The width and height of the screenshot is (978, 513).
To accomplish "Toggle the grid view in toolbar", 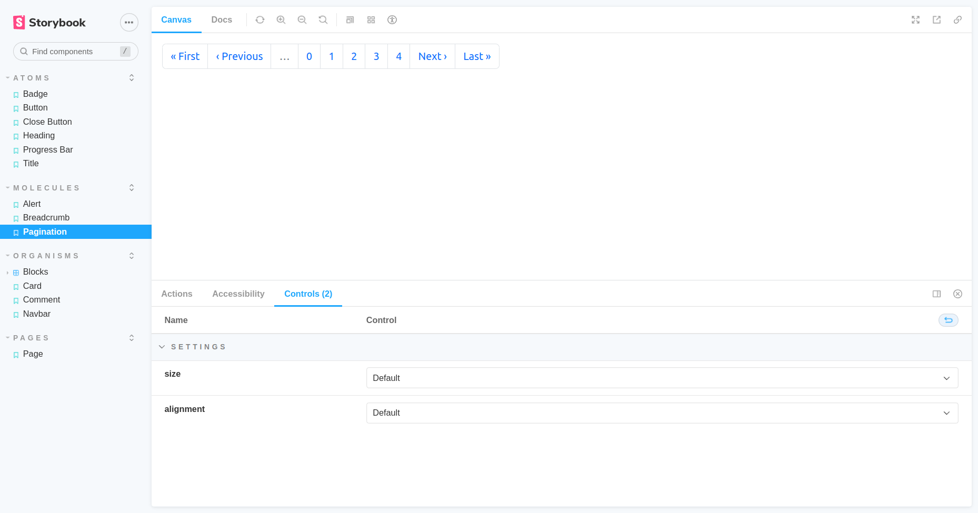I will (x=371, y=20).
